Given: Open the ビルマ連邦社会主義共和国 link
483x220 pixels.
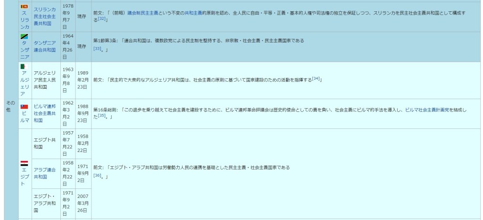Looking at the screenshot, I should click(x=45, y=113).
